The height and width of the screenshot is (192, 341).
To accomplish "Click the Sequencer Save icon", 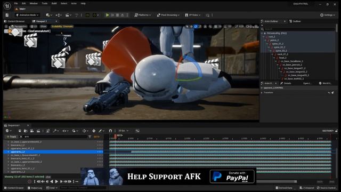I will pos(20,131).
